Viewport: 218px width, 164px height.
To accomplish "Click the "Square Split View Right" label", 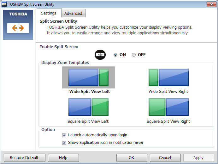I will [168, 122].
